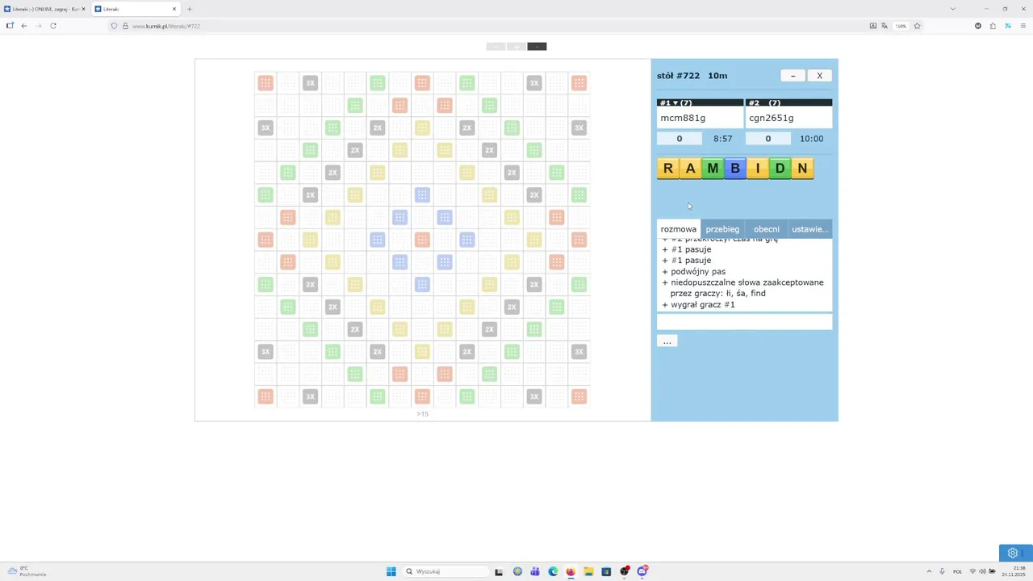Screen dimensions: 1033x581
Task: Open a new browser tab
Action: point(190,9)
